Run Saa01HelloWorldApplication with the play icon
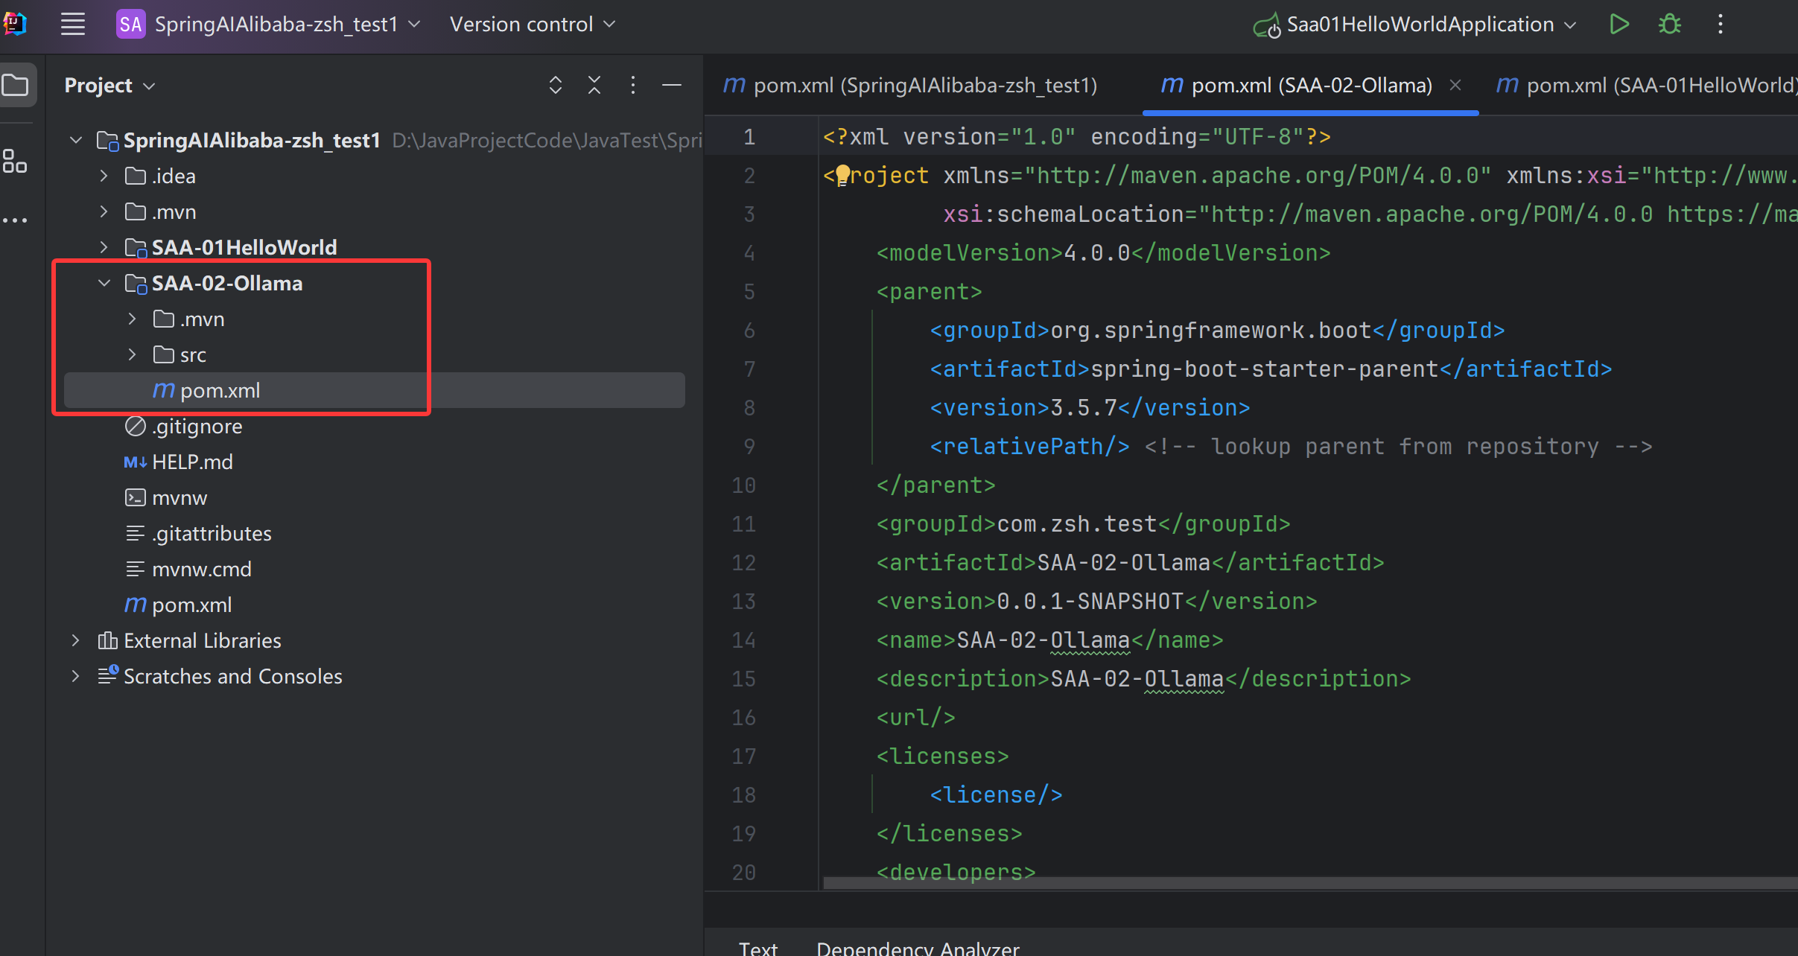1798x956 pixels. [x=1618, y=25]
